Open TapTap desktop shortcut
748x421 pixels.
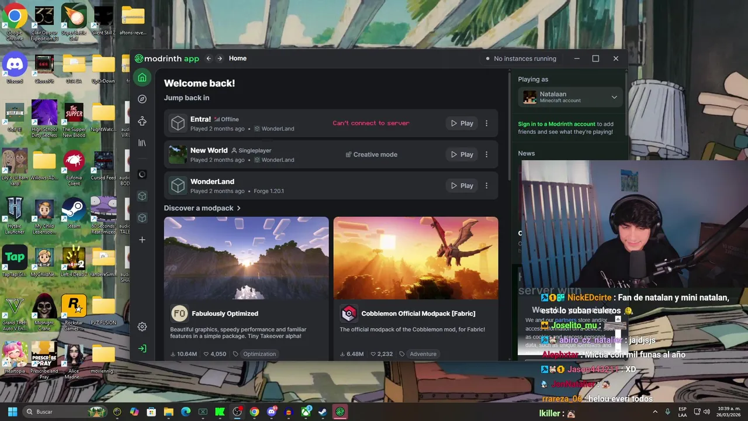pyautogui.click(x=15, y=261)
